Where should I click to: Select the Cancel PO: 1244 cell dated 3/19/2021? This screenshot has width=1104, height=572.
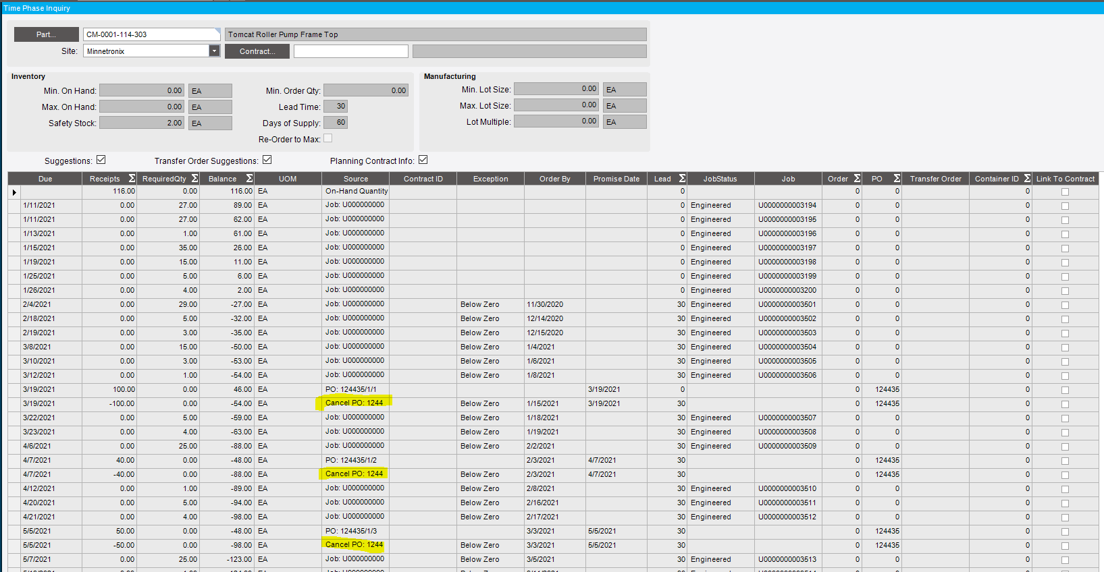(x=356, y=403)
